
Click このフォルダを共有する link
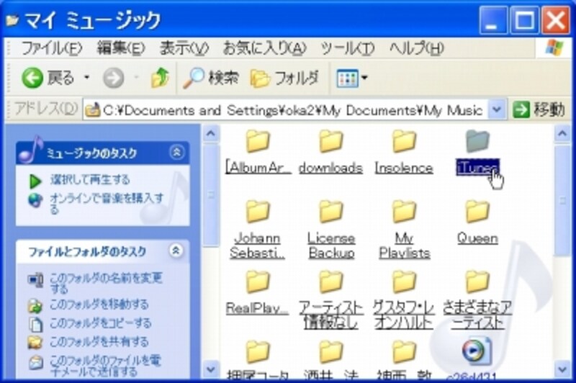coord(99,342)
